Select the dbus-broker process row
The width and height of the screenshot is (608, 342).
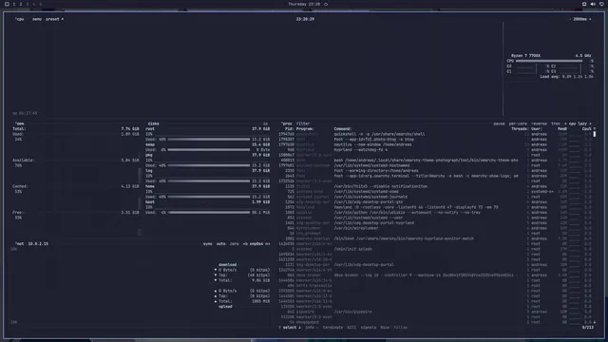(435, 275)
